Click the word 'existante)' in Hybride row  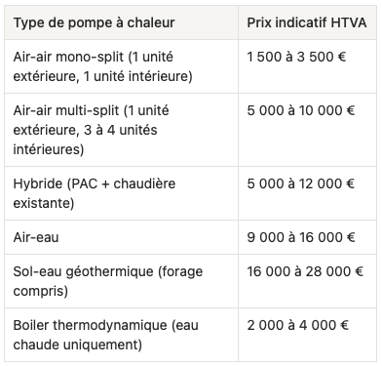point(44,203)
